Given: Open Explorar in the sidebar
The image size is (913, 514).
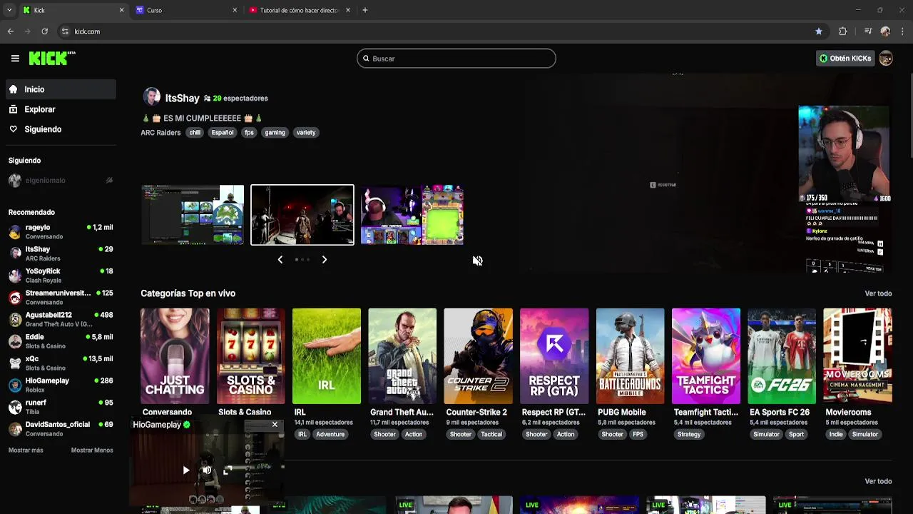Looking at the screenshot, I should (61, 109).
